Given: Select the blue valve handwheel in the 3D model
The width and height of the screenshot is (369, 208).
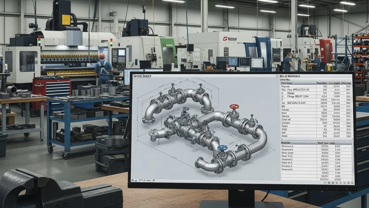Looking at the screenshot, I should 222,148.
